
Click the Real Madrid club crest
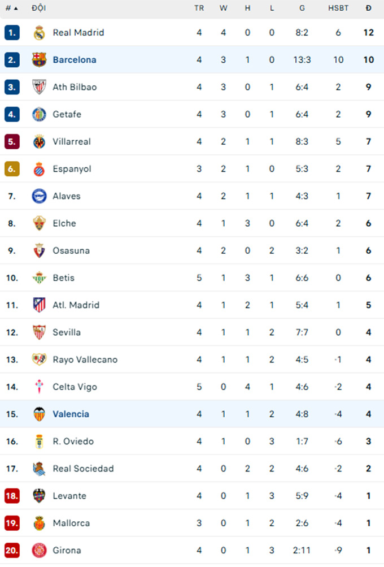click(x=39, y=33)
